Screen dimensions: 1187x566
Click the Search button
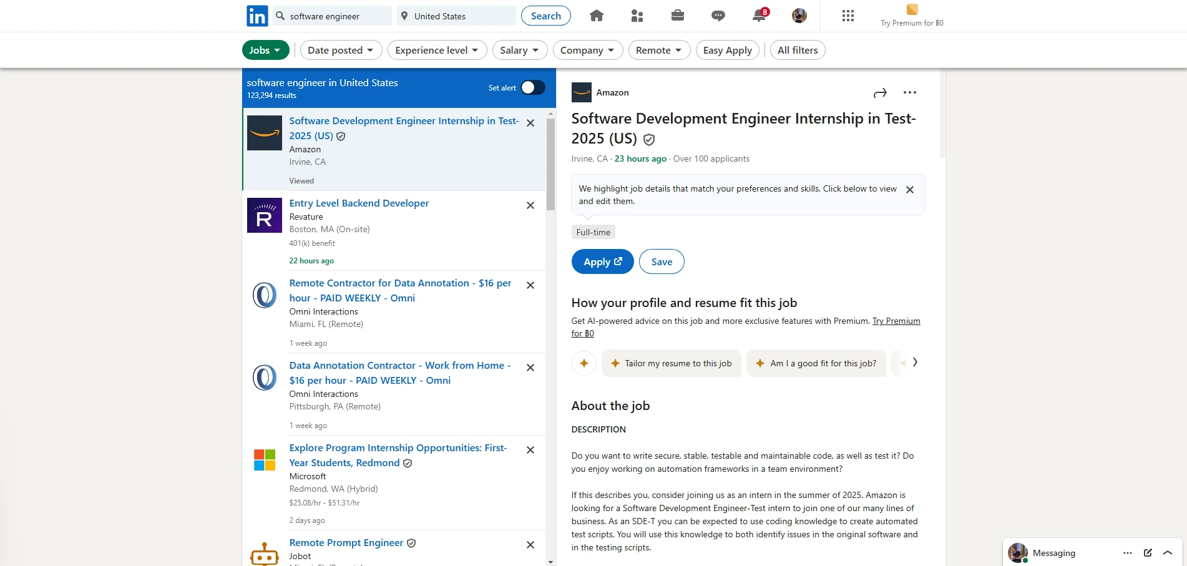(546, 16)
